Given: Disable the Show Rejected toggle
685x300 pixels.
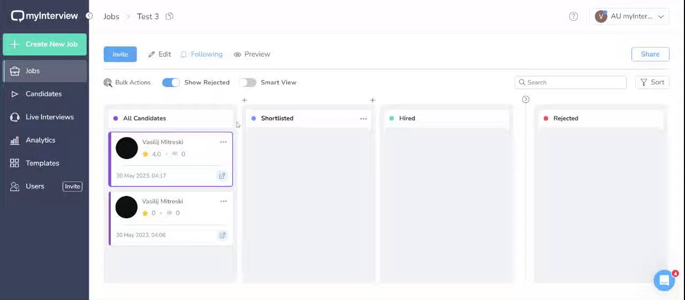Looking at the screenshot, I should tap(171, 82).
